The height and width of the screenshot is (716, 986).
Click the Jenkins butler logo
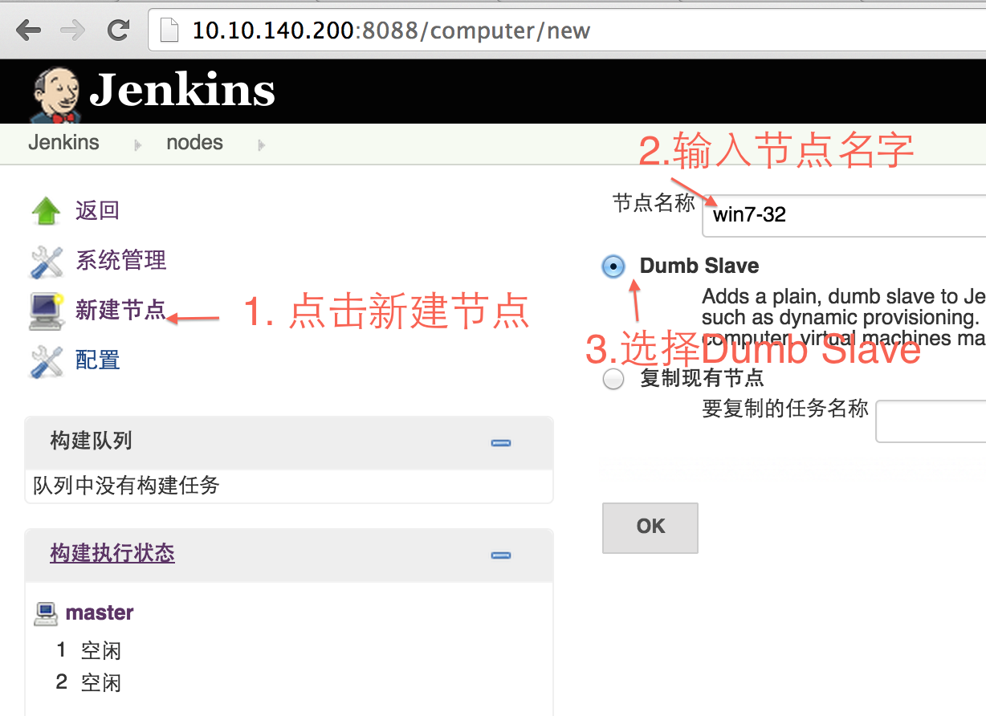56,95
